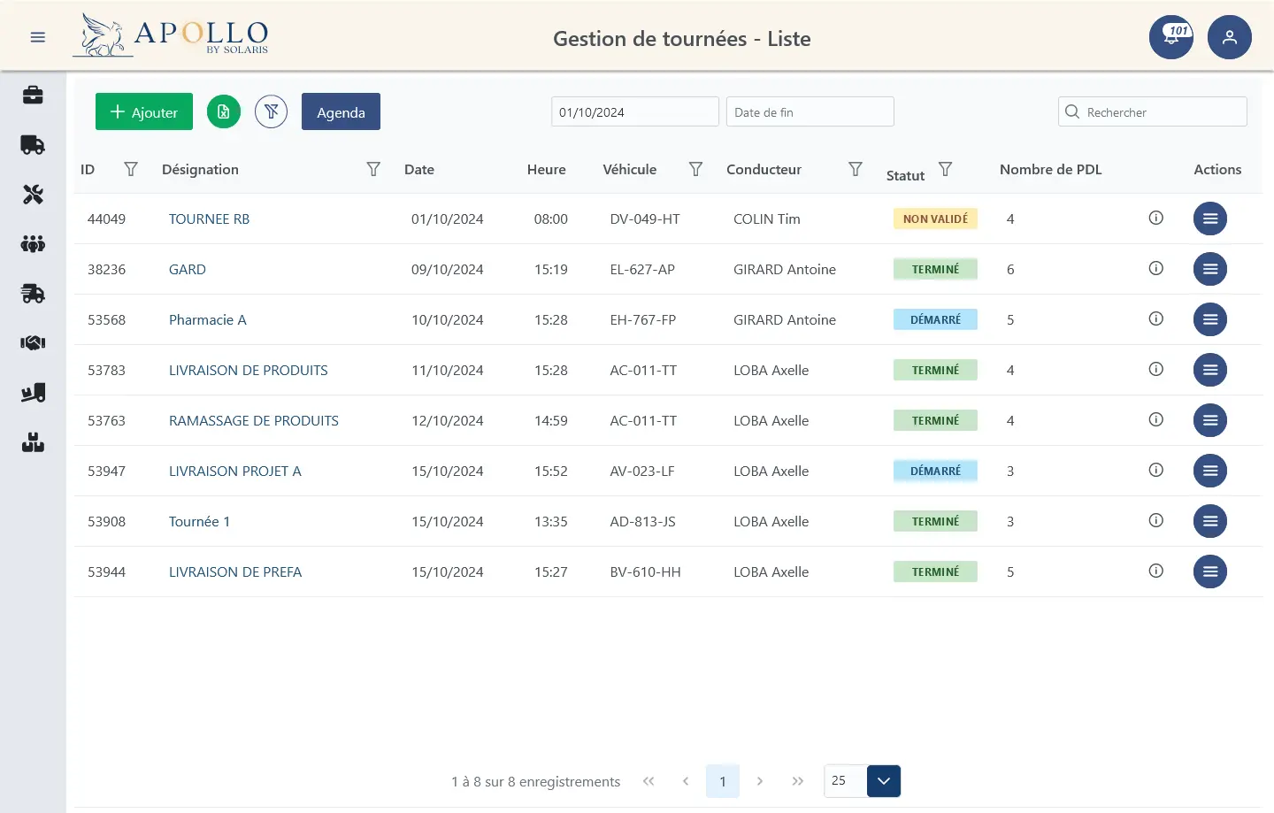The height and width of the screenshot is (813, 1274).
Task: Go to the previous page
Action: pos(686,781)
